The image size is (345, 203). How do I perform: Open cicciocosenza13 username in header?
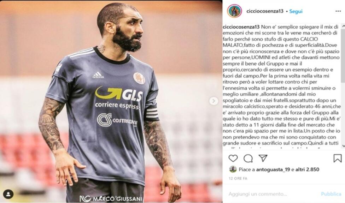click(x=265, y=11)
